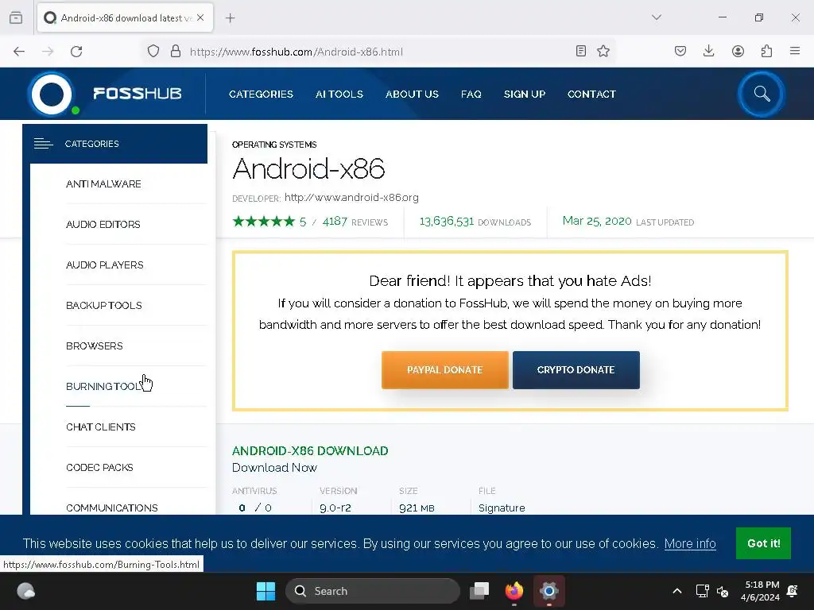Open the CATEGORIES top navigation menu
Viewport: 814px width, 610px height.
click(261, 95)
